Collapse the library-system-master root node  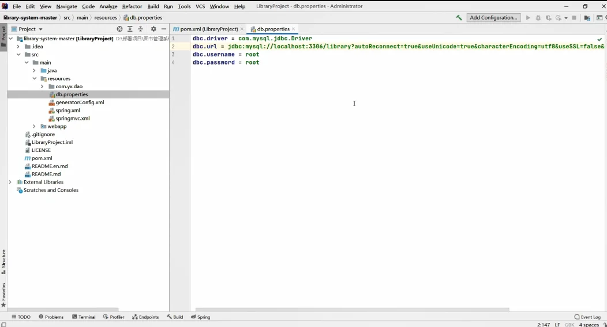[x=10, y=39]
